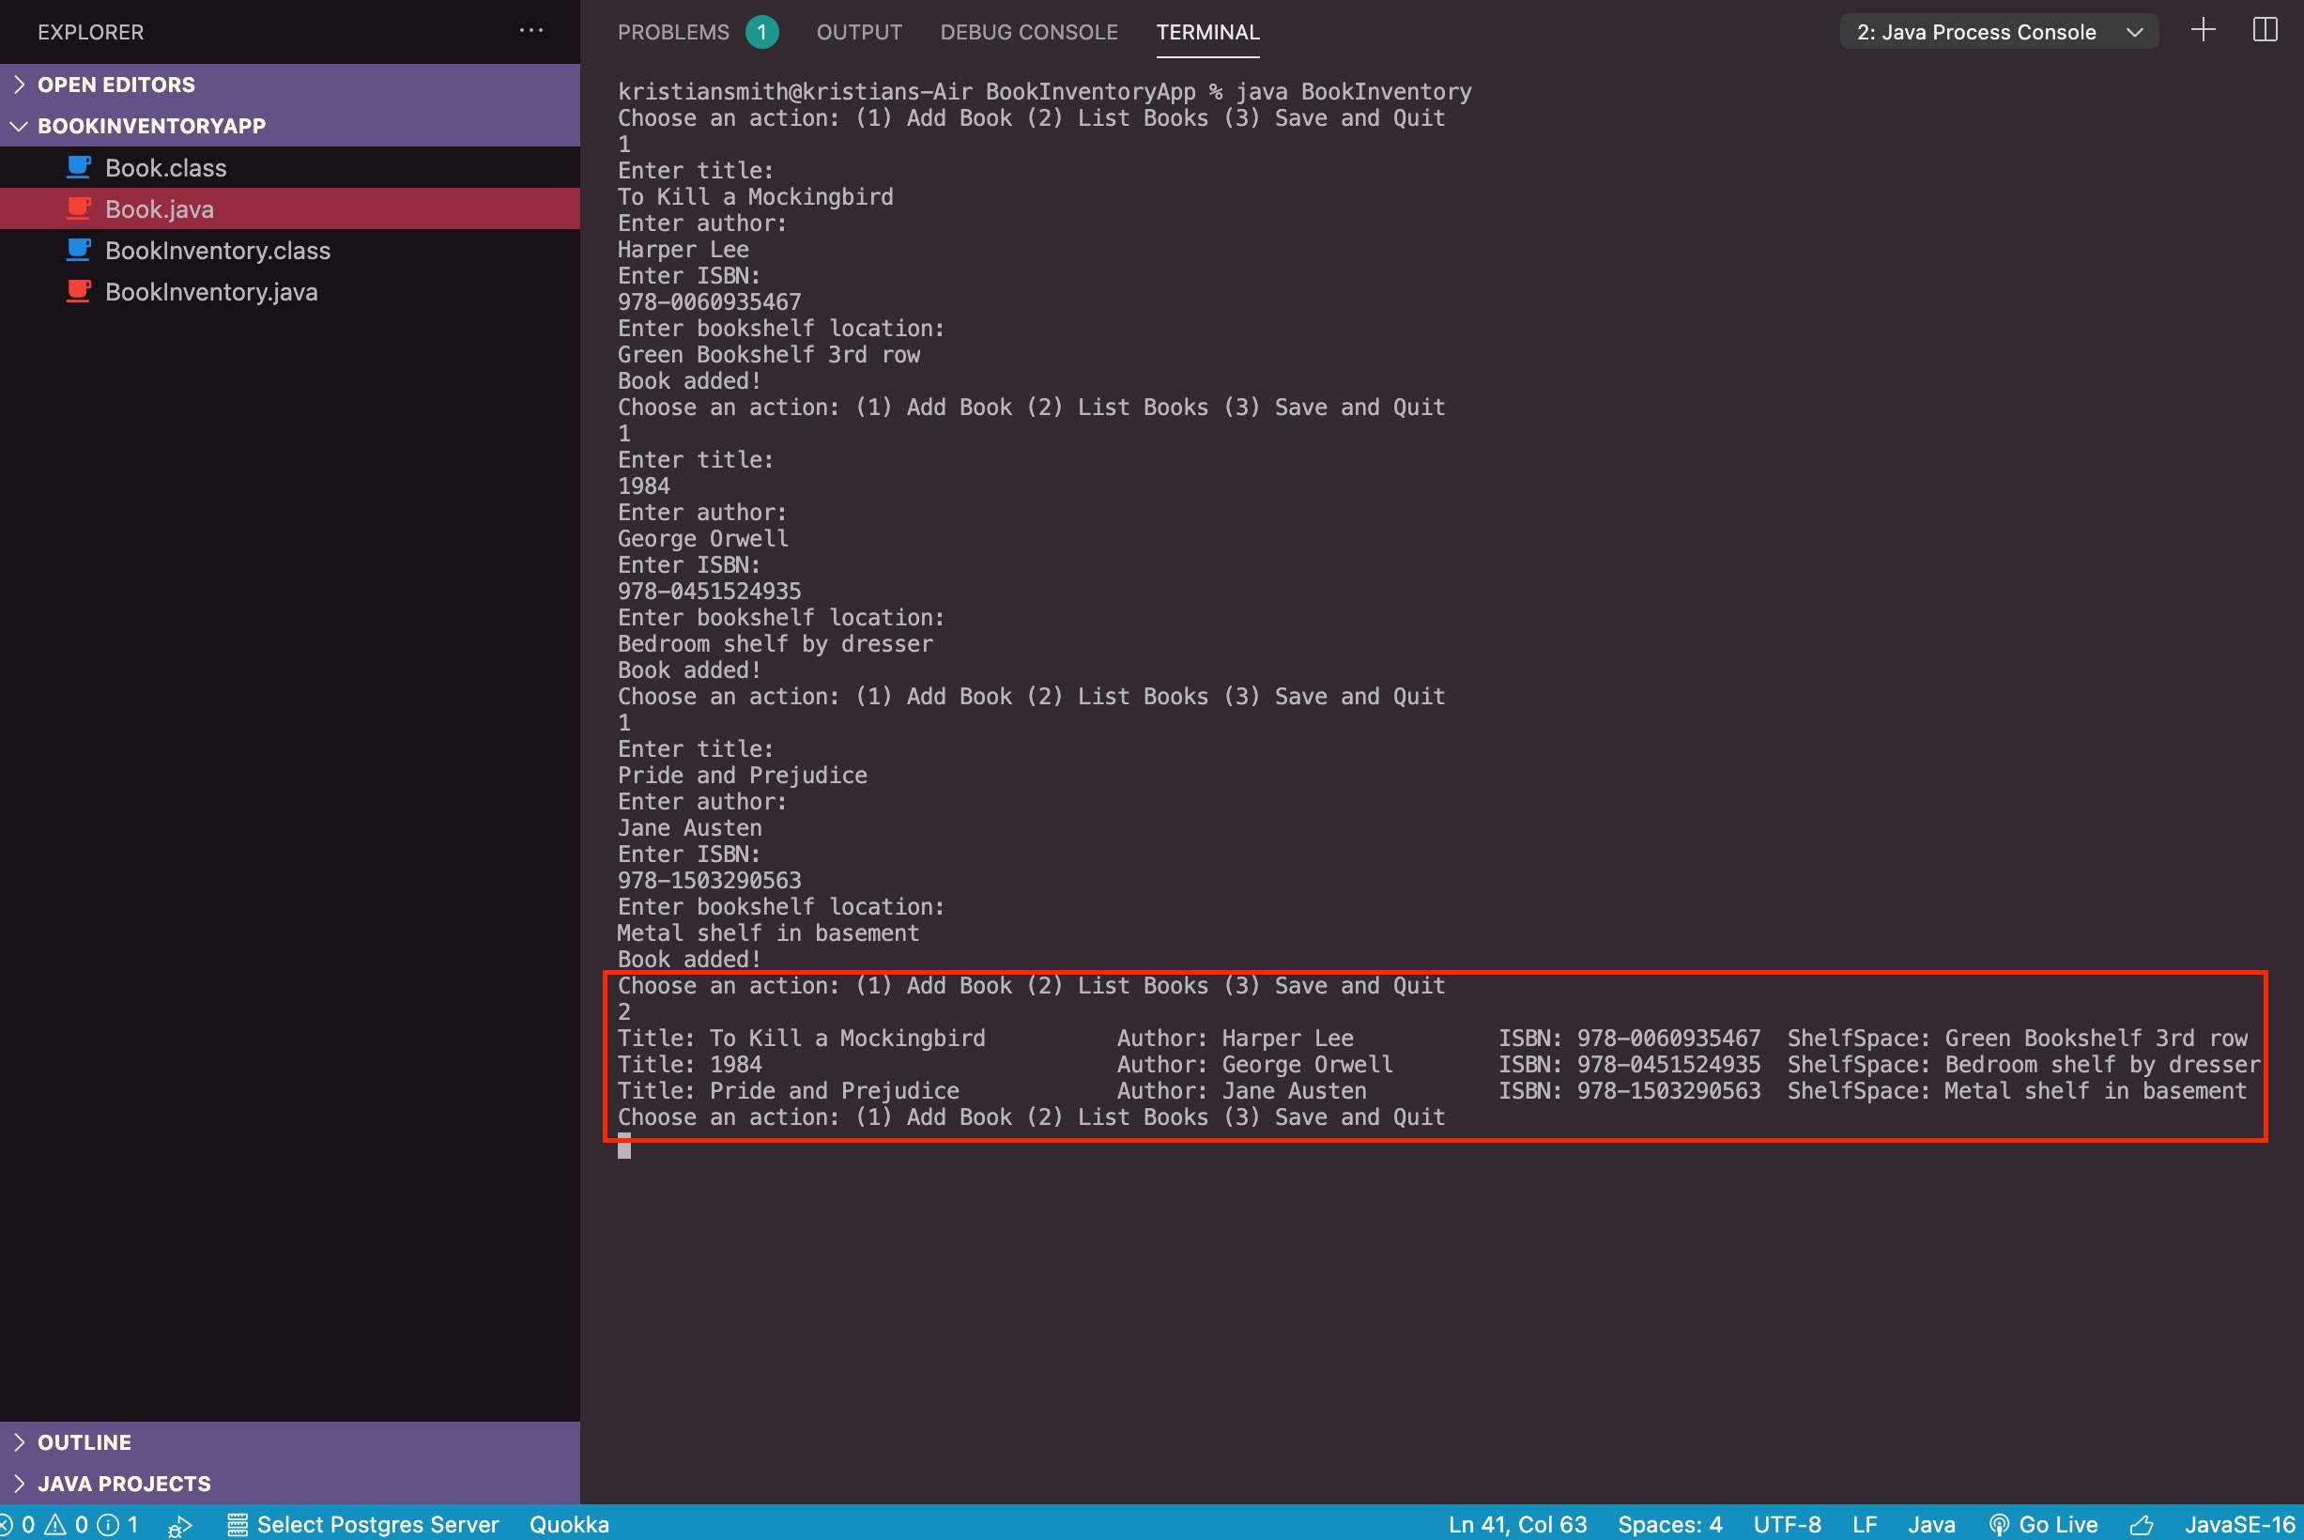Click the Go Live broadcast icon
Image resolution: width=2304 pixels, height=1540 pixels.
pos(1998,1524)
